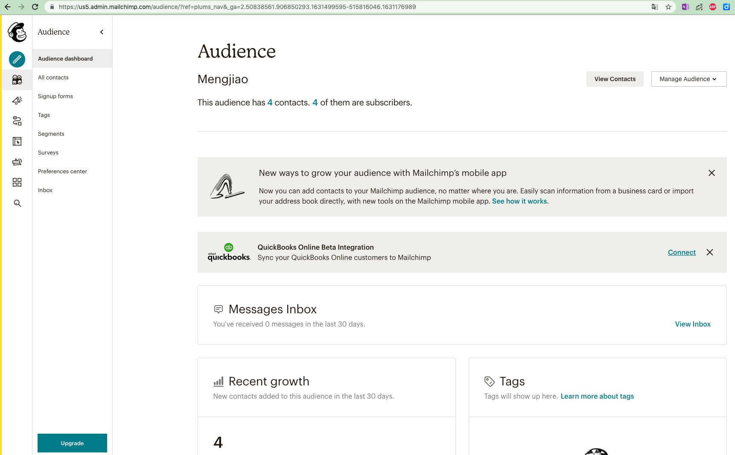Screen dimensions: 735x455
Task: Open Signup forms
Action: click(x=55, y=96)
